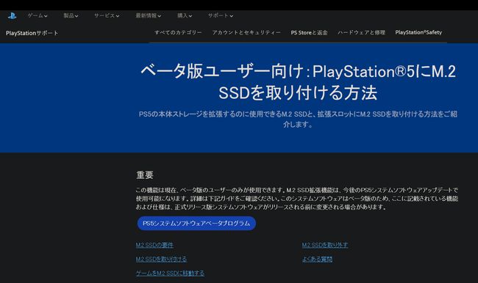Open the 製品 dropdown menu

coord(71,15)
